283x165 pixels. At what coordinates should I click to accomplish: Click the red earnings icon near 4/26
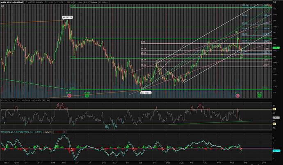(237, 95)
